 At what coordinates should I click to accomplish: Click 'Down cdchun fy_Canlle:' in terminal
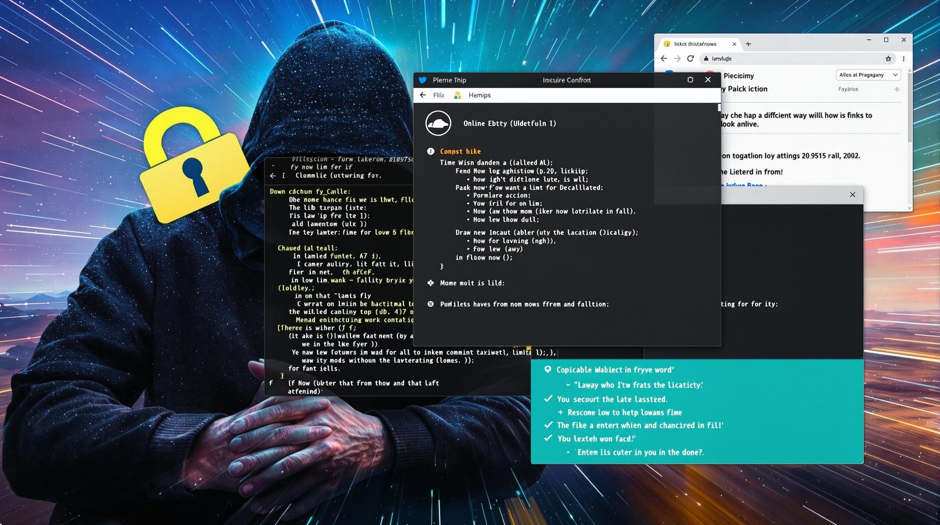coord(310,191)
